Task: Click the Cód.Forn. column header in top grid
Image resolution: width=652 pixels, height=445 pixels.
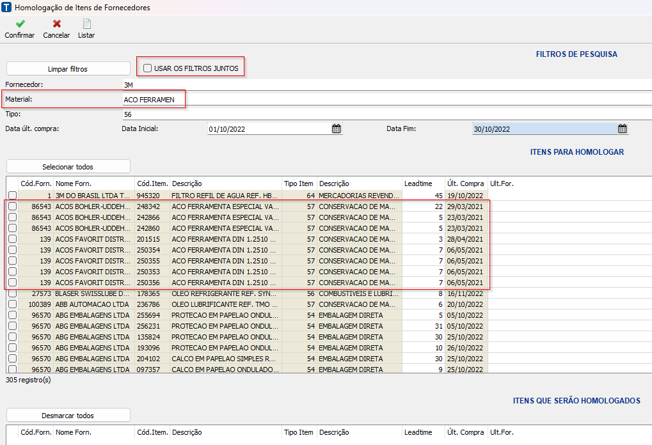Action: (x=36, y=183)
